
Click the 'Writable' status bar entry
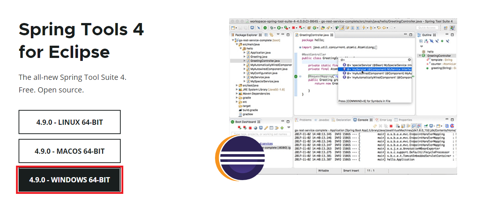pyautogui.click(x=324, y=171)
